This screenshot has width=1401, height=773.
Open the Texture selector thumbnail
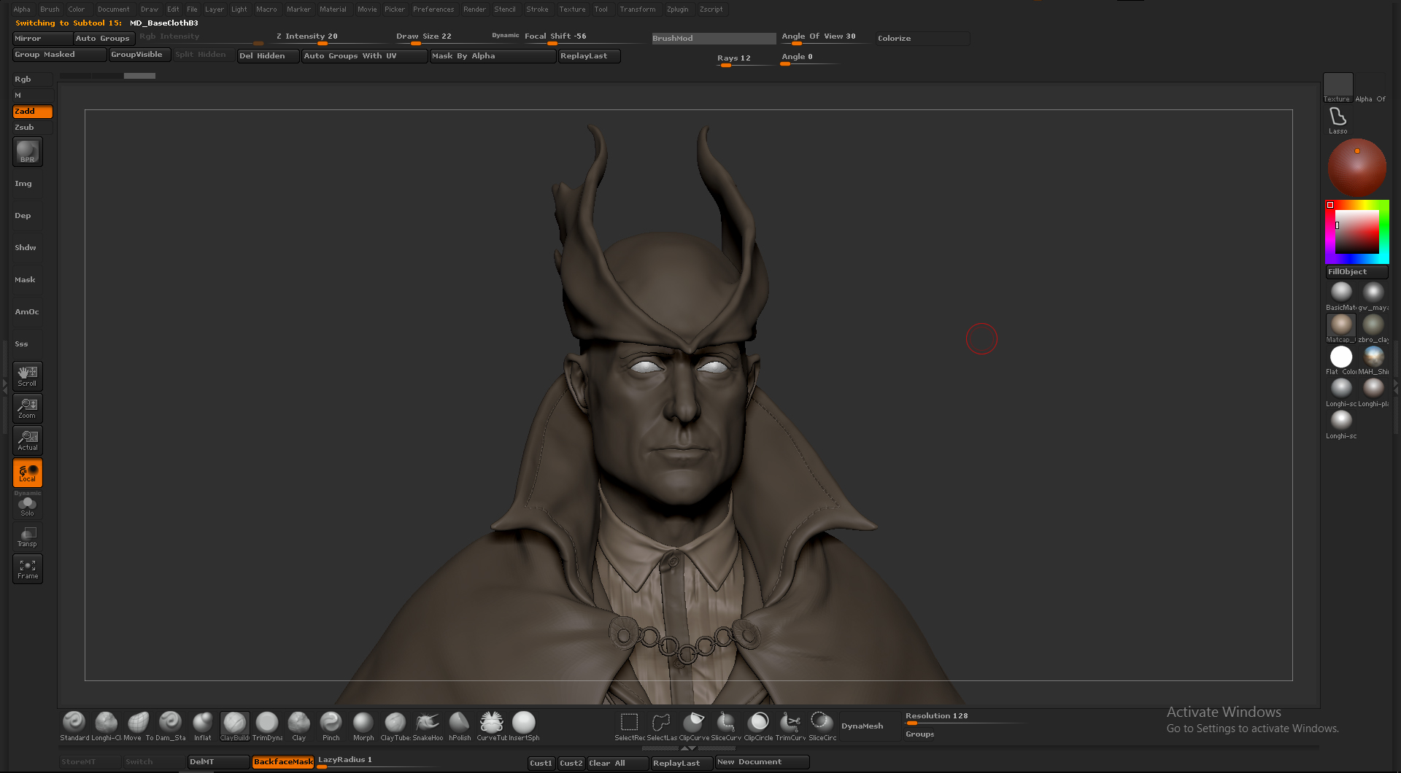click(1338, 88)
